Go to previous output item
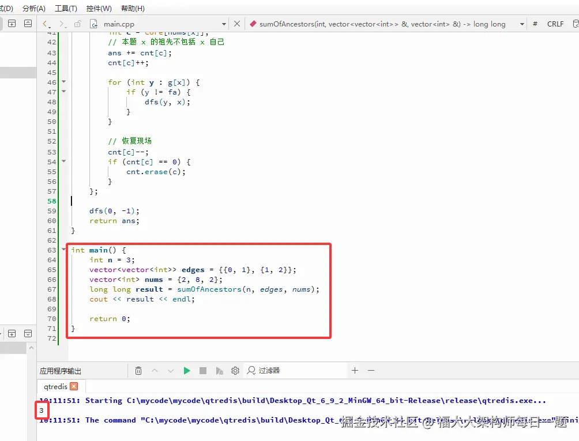The height and width of the screenshot is (441, 579). point(155,371)
